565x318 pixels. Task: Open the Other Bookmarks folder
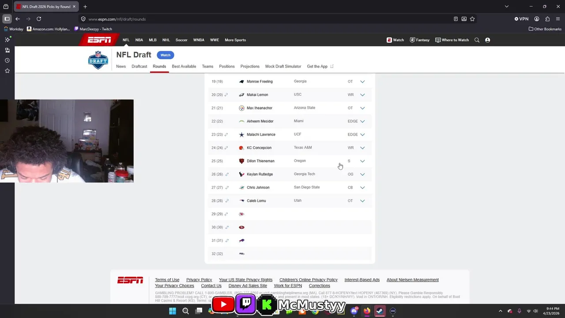pos(545,29)
